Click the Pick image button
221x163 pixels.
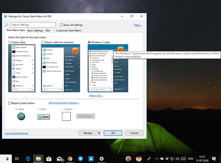tap(85, 116)
